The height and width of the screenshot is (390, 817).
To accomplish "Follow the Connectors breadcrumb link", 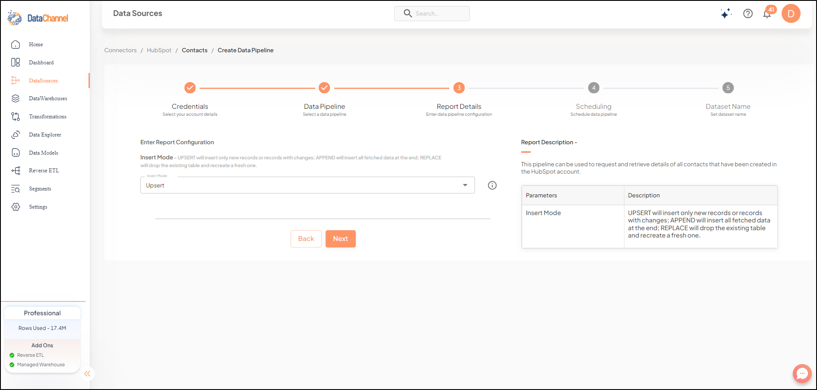I will (120, 50).
